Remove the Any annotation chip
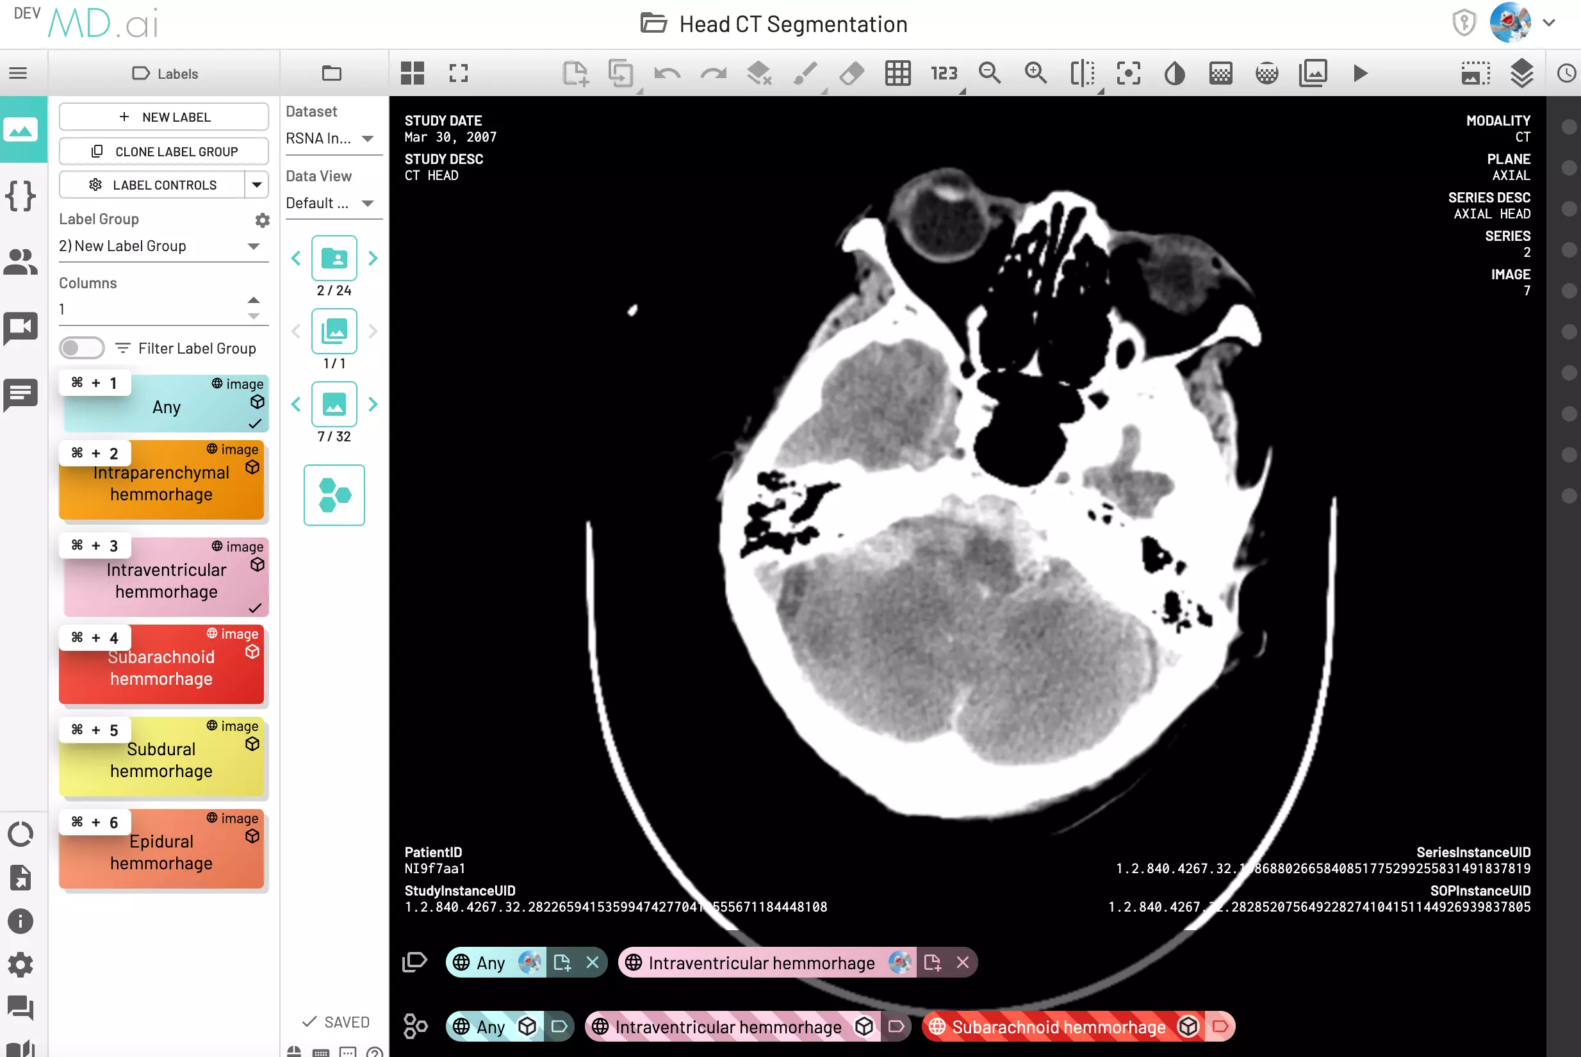Screen dimensions: 1581x1057 pos(593,962)
